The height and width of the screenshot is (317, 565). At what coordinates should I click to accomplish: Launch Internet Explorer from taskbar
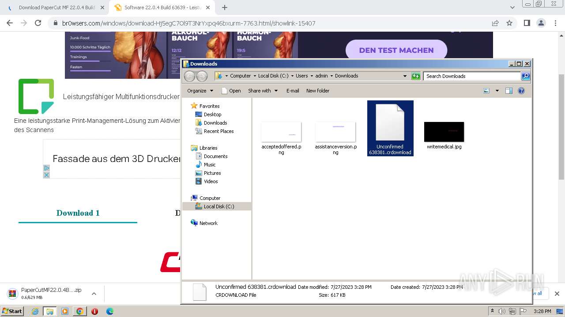35,311
